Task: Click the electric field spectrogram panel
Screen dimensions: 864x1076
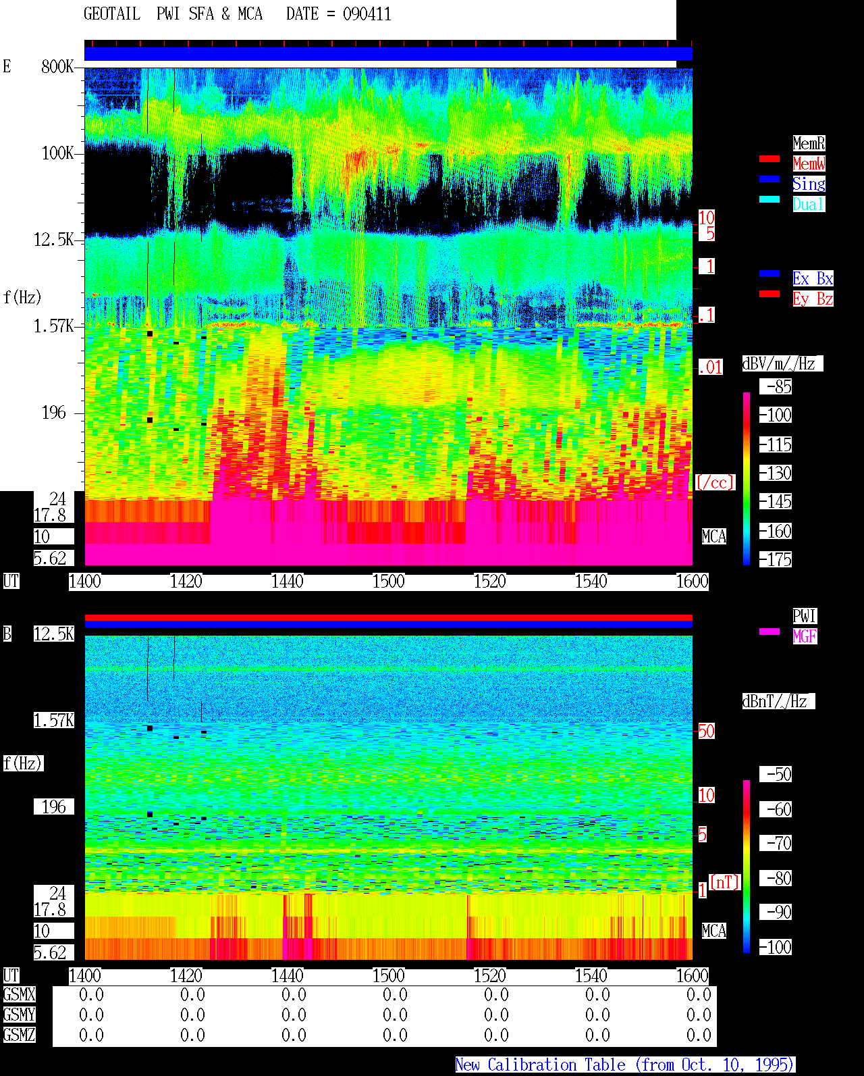Action: (x=388, y=316)
